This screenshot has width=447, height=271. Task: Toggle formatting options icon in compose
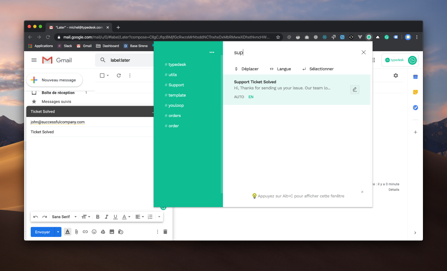click(x=68, y=232)
